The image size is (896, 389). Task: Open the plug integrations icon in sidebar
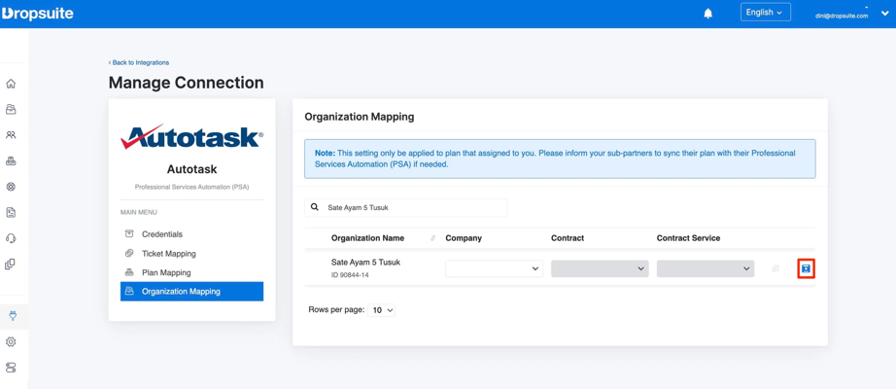pos(12,316)
